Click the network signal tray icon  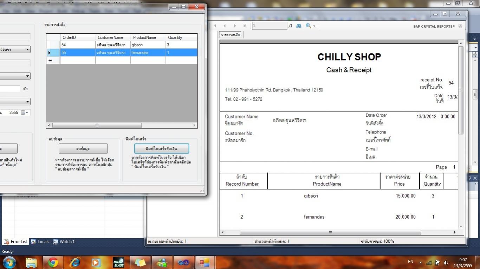click(x=429, y=262)
